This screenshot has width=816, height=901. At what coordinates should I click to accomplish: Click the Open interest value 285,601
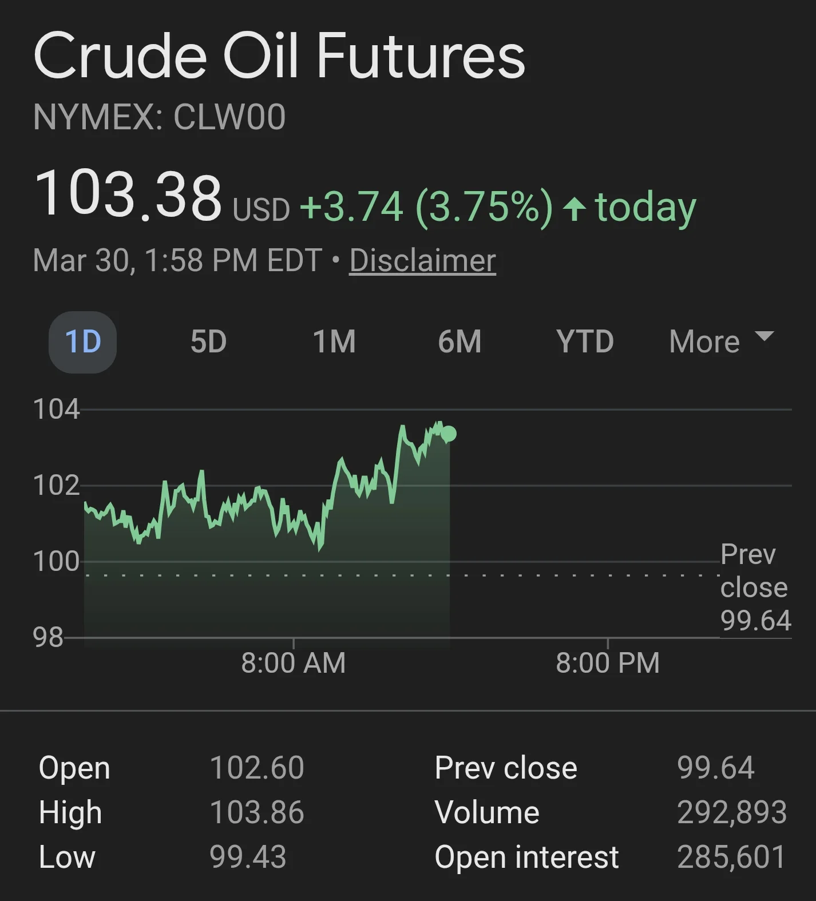(732, 857)
